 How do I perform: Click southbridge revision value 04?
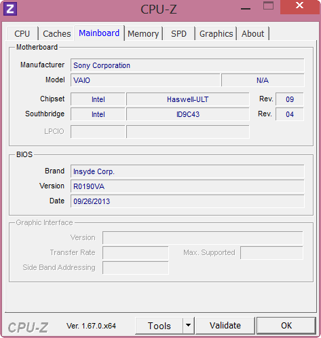pos(290,114)
